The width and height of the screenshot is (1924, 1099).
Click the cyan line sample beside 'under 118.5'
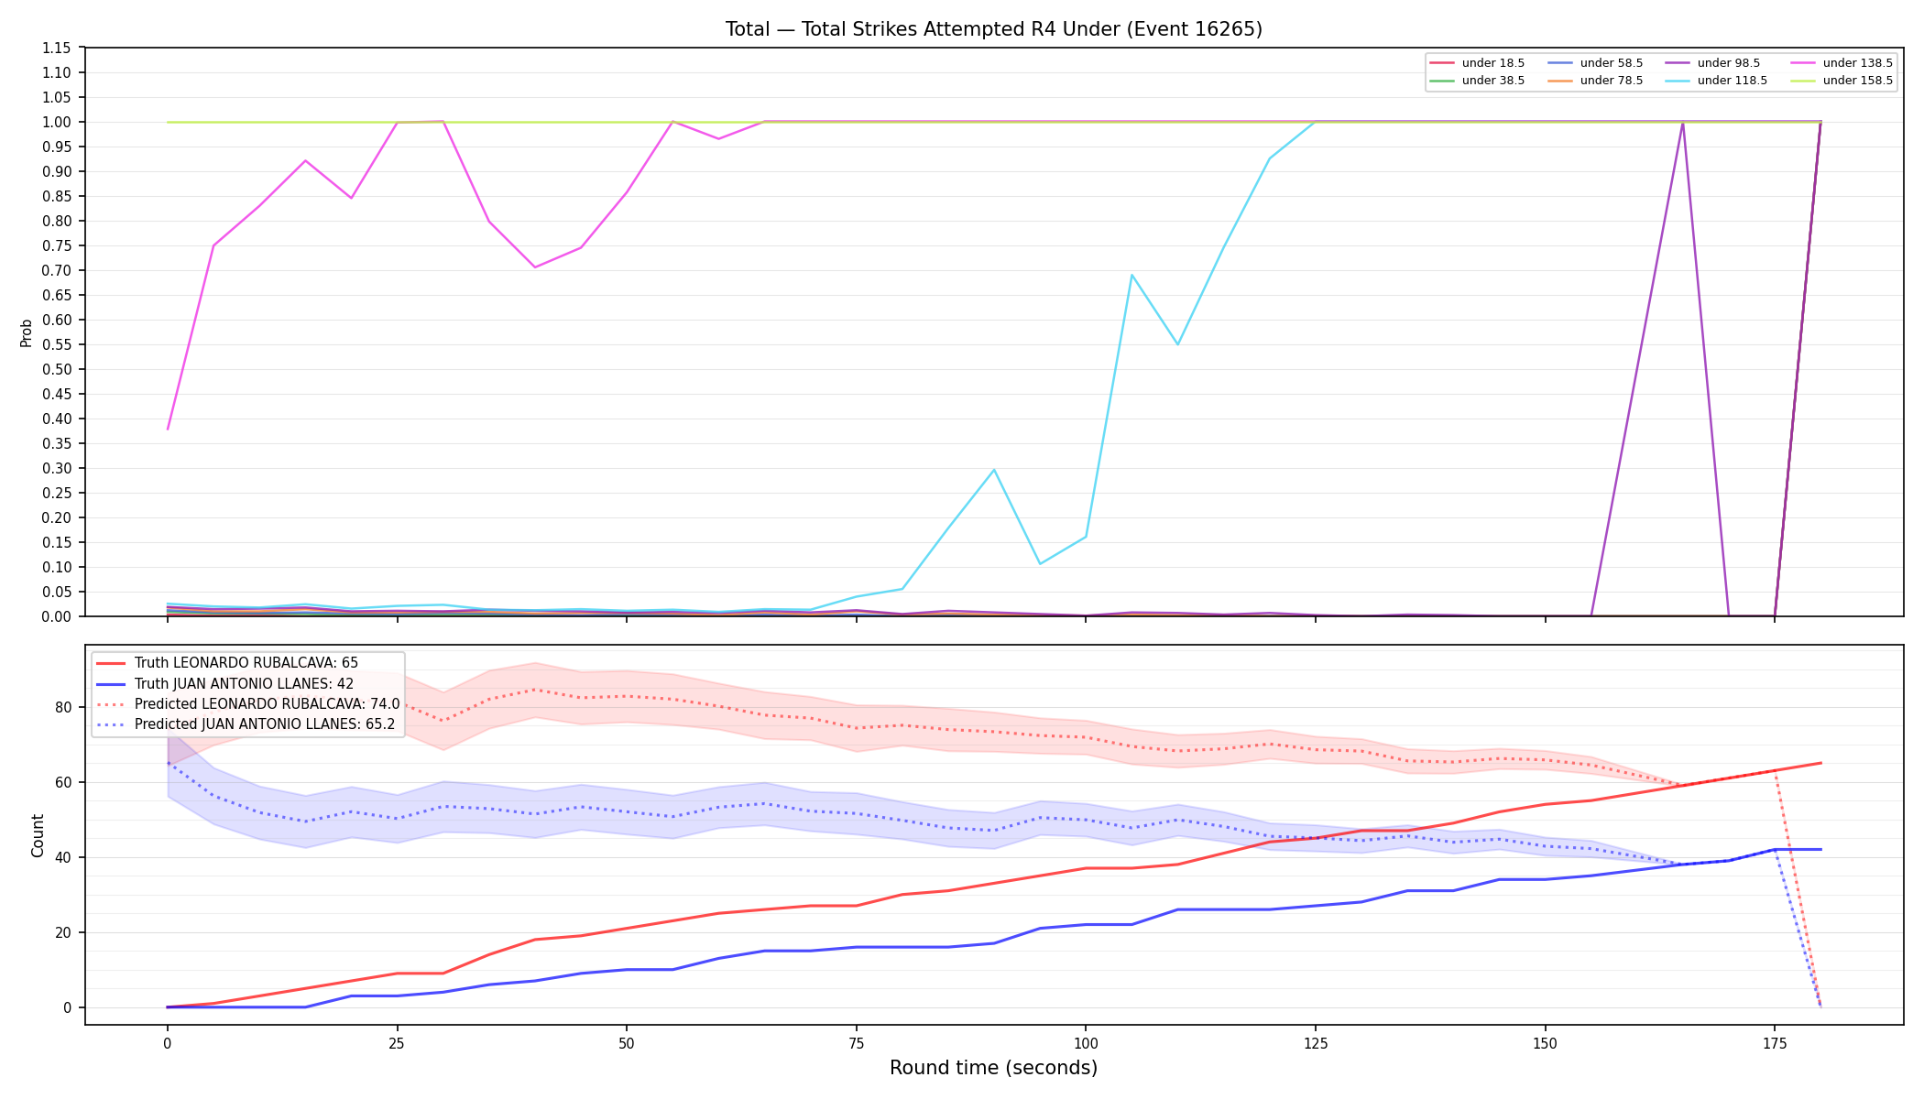pyautogui.click(x=1677, y=81)
